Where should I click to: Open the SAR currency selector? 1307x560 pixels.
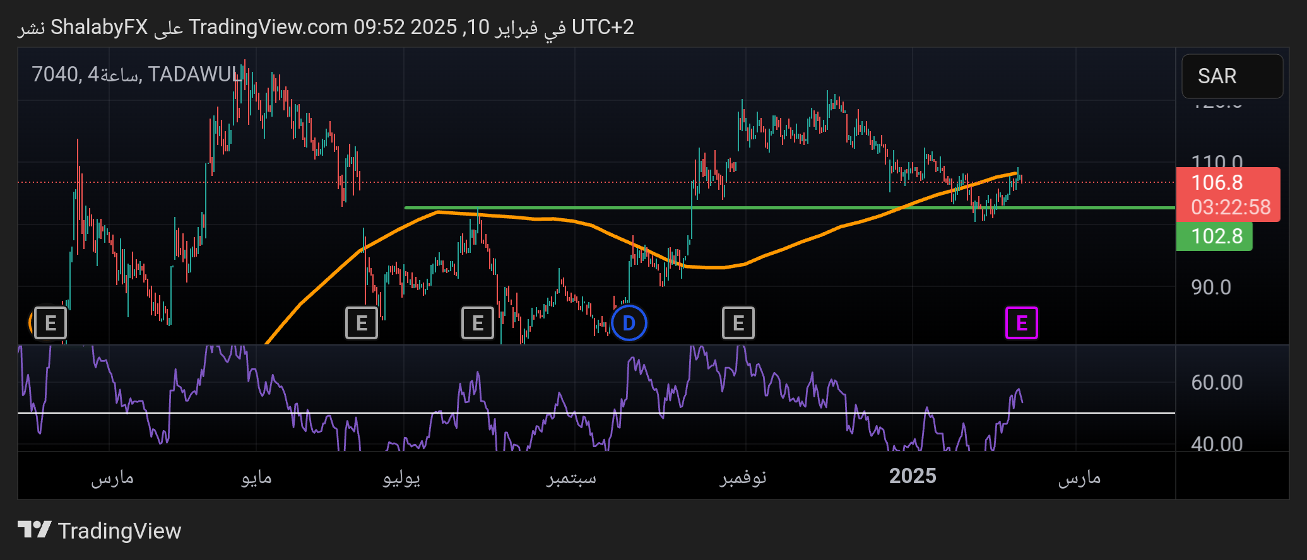click(x=1231, y=76)
